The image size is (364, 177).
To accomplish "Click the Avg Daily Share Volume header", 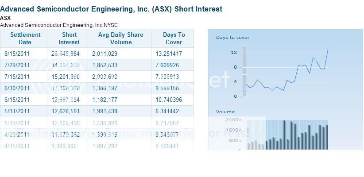I will [x=120, y=38].
